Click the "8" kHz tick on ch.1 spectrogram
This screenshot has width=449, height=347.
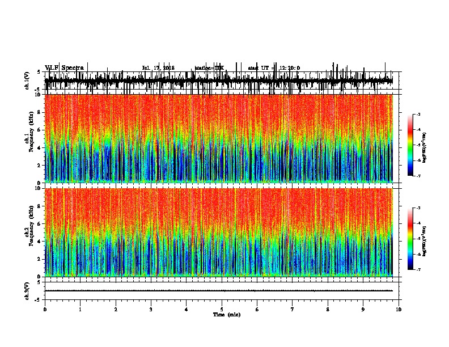(x=40, y=112)
